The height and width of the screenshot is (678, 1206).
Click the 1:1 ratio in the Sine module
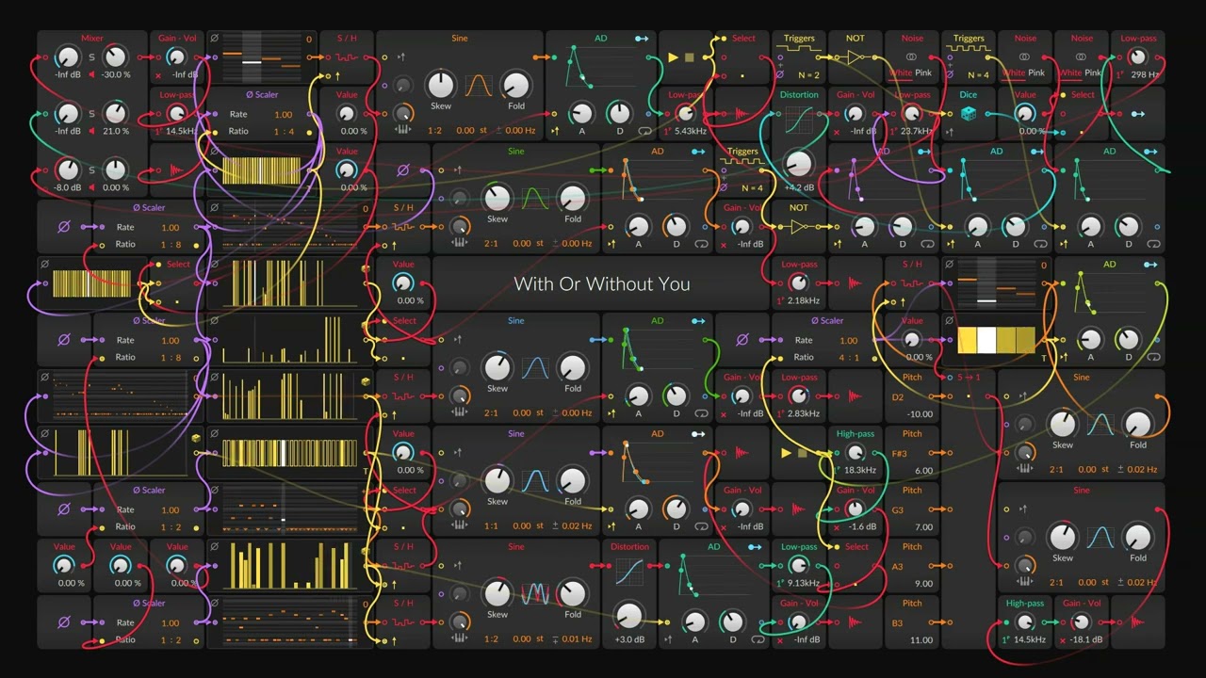click(x=491, y=525)
